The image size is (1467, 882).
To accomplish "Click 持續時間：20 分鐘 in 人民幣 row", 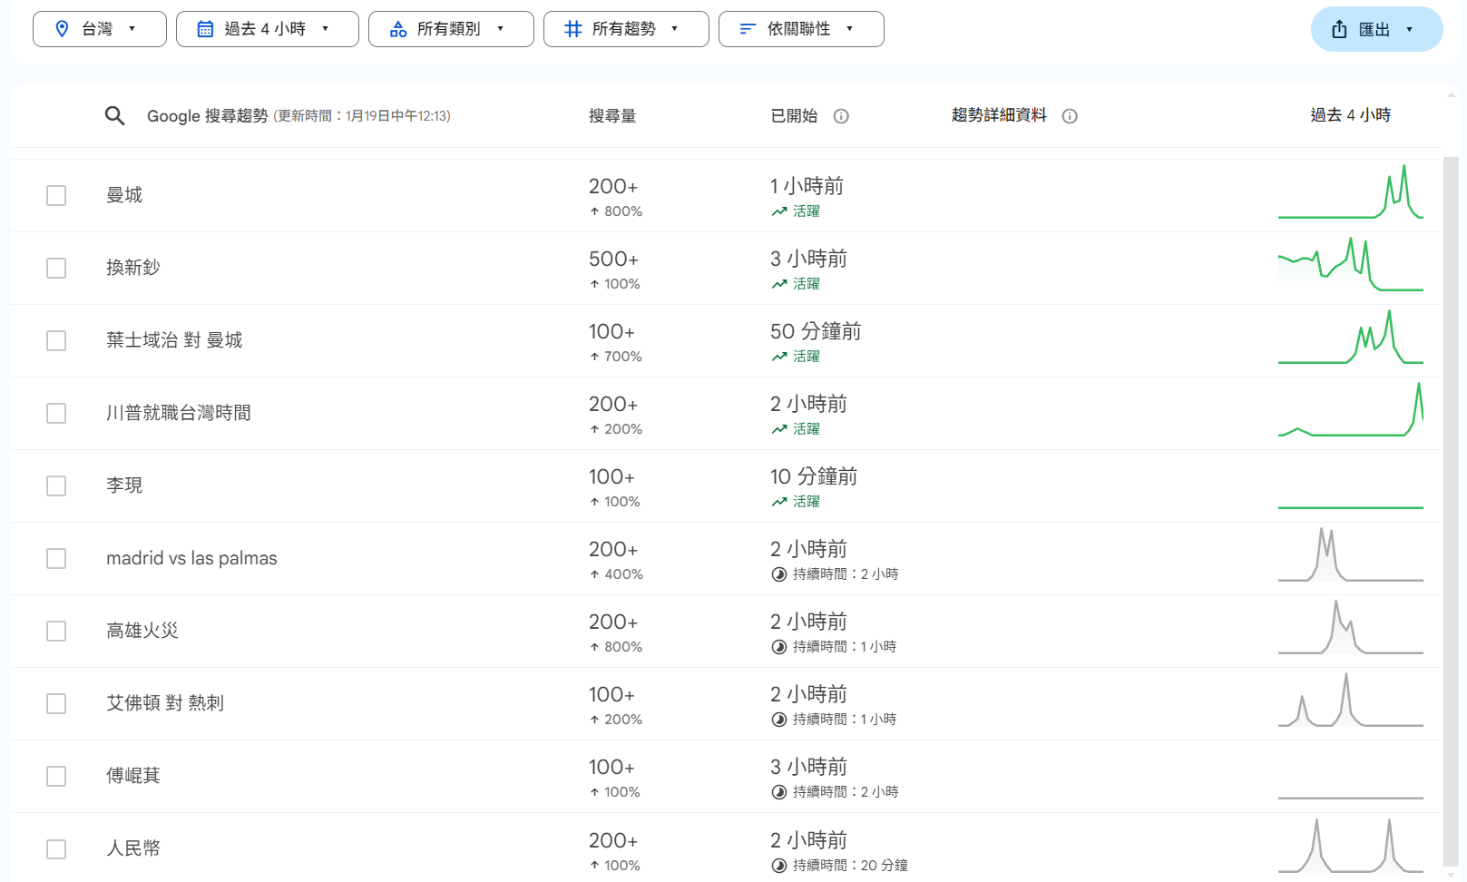I will [850, 866].
